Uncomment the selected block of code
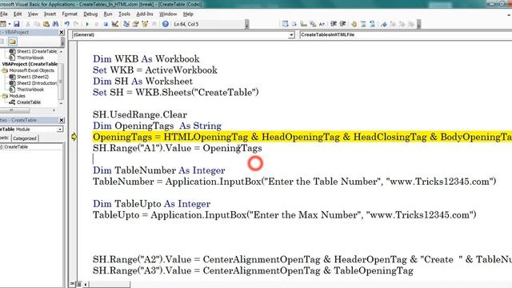512x288 pixels. [x=372, y=24]
